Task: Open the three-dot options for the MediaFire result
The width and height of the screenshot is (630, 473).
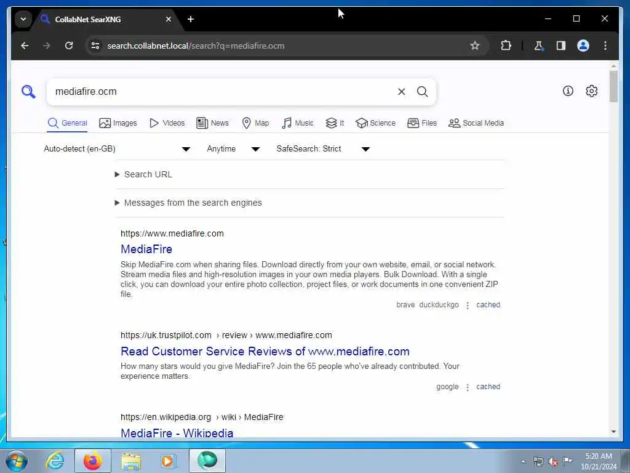Action: click(x=468, y=305)
